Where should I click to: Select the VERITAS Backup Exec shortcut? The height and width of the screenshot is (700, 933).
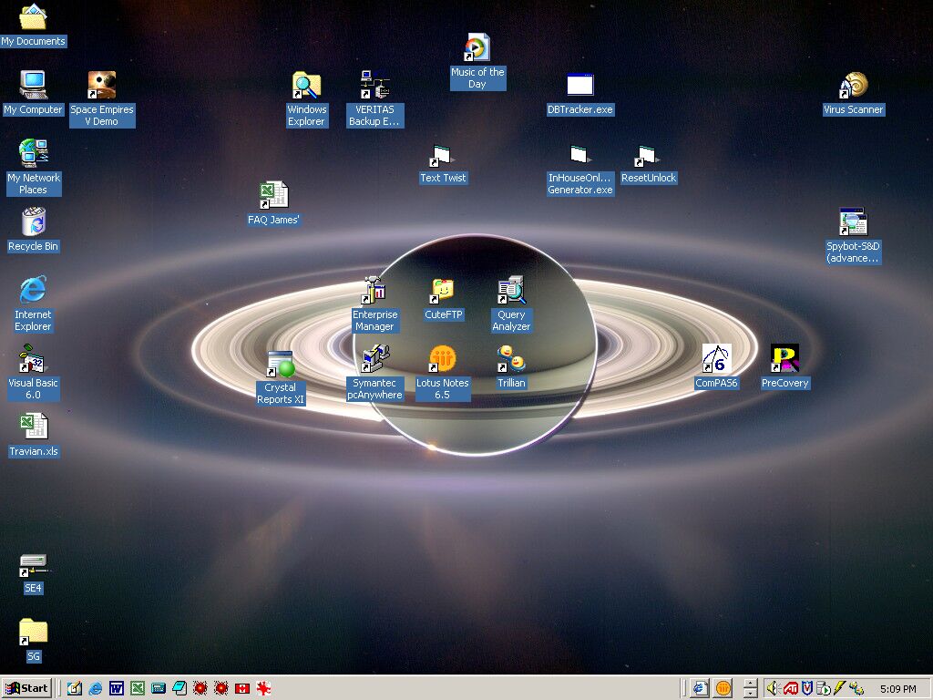tap(374, 87)
